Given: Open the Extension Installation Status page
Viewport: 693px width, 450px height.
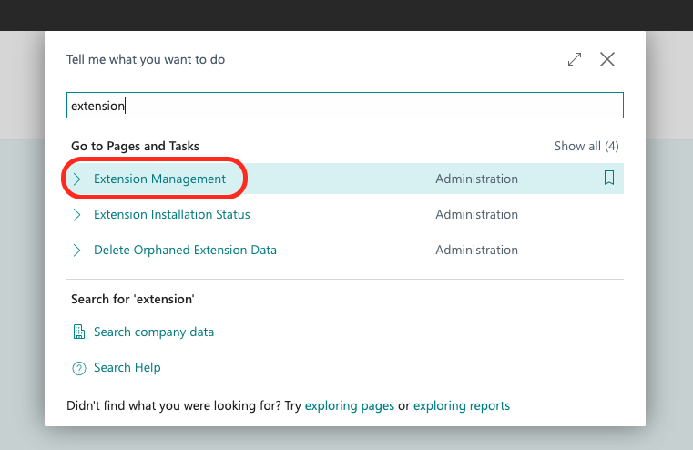Looking at the screenshot, I should coord(171,215).
